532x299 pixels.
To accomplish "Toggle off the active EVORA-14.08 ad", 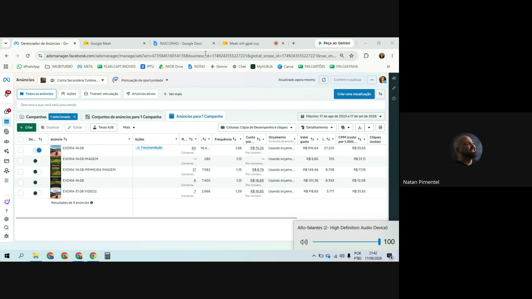I will (x=37, y=150).
